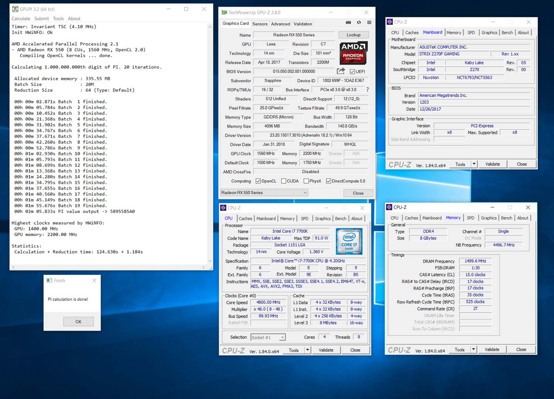Image resolution: width=554 pixels, height=399 pixels.
Task: Expand Tools arrow in CPU tab CPU-Z window
Action: (x=307, y=350)
